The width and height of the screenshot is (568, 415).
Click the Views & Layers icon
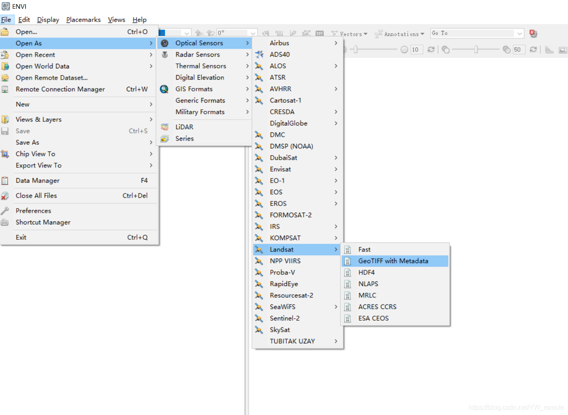point(5,119)
